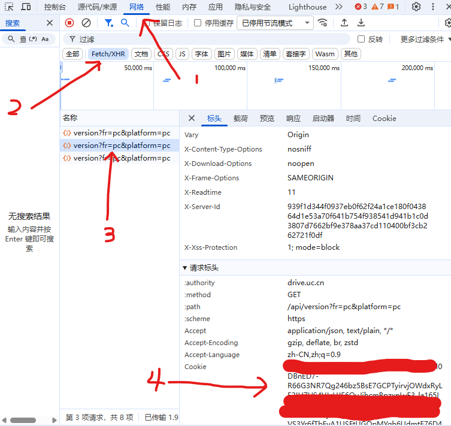Select the third version?fr=pc request

click(119, 158)
